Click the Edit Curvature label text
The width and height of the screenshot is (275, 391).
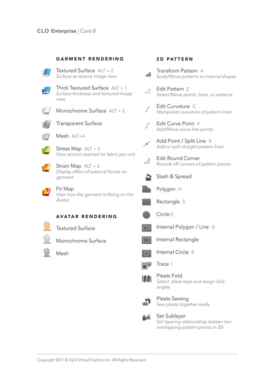click(173, 106)
